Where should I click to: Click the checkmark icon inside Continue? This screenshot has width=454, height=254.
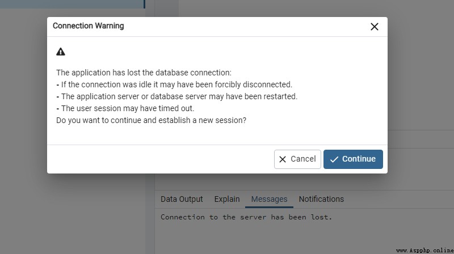334,159
